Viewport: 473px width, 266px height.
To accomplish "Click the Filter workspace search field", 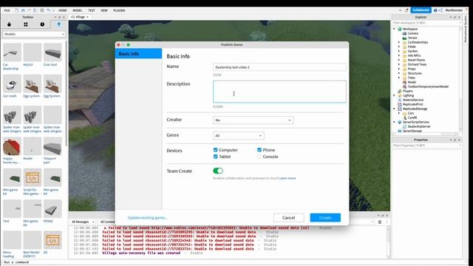I will (426, 23).
